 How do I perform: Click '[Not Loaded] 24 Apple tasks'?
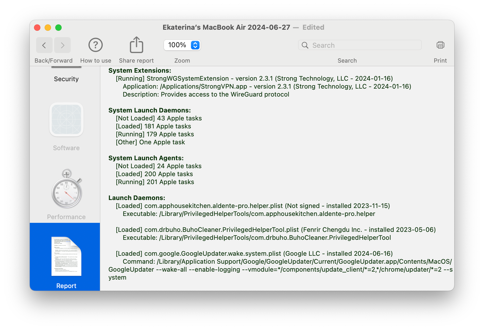coord(159,166)
